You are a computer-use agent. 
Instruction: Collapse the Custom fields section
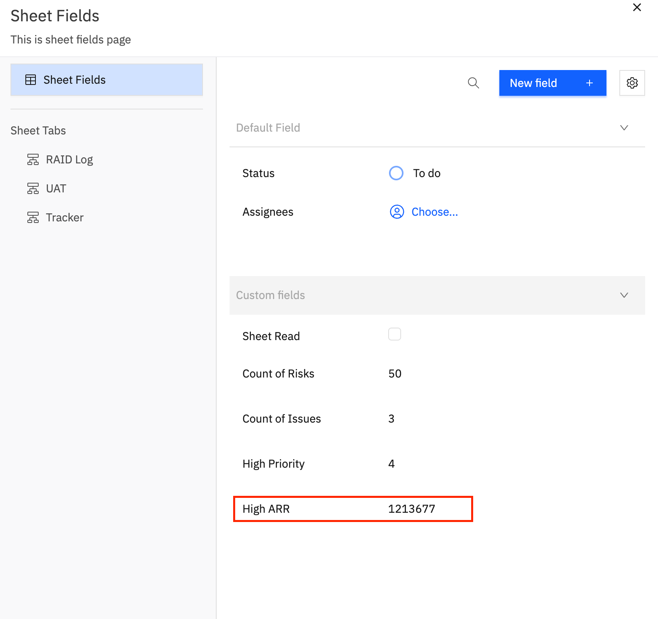[x=624, y=295]
